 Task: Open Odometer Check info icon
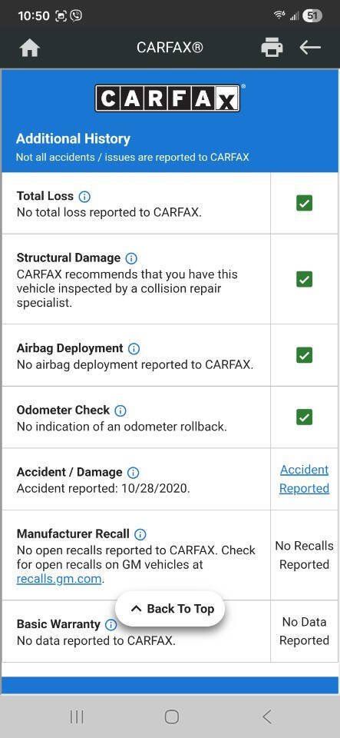[x=120, y=411]
